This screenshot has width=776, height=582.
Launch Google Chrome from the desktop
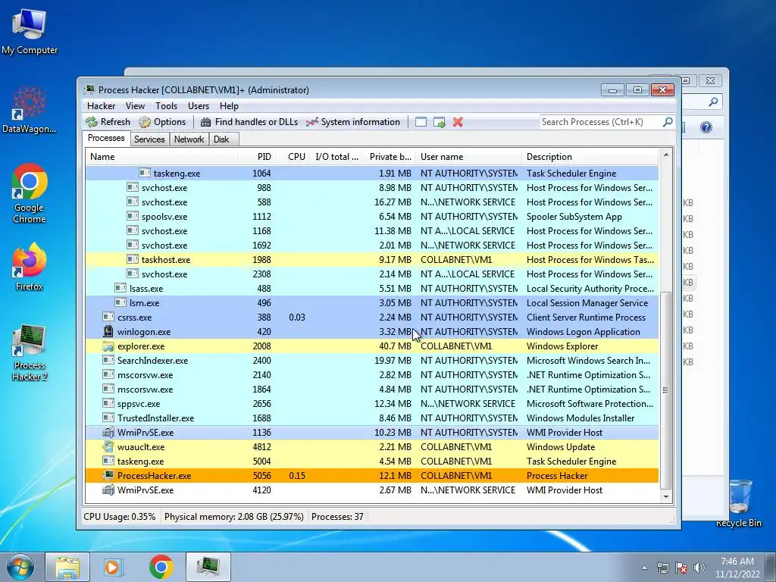coord(30,193)
